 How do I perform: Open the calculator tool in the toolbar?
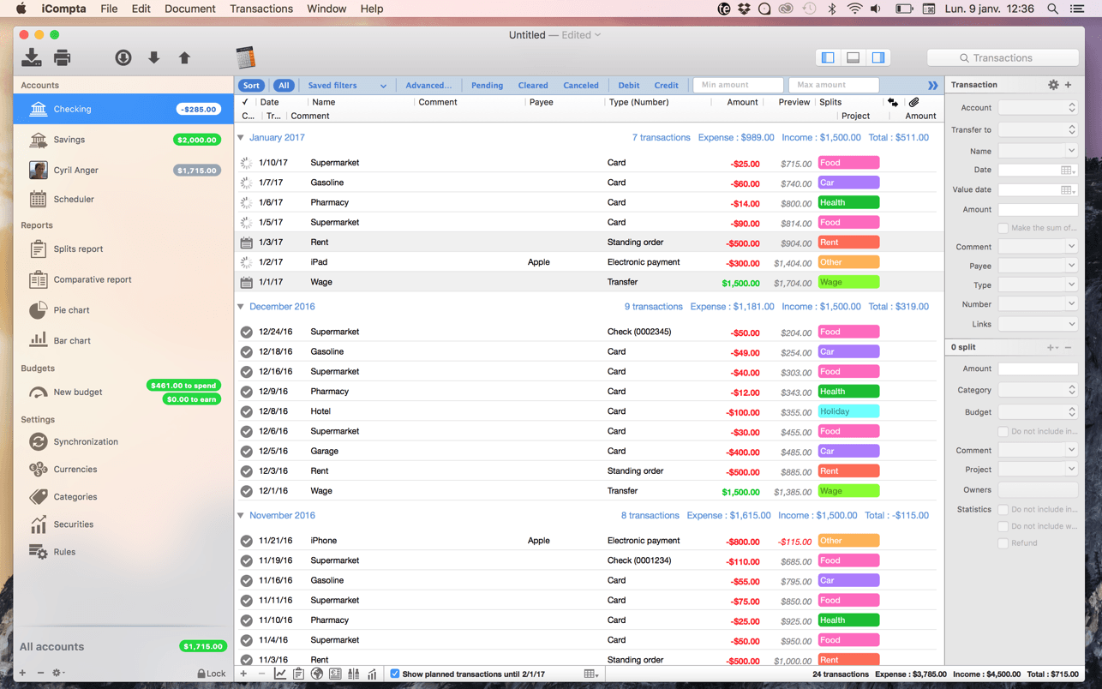[x=247, y=58]
